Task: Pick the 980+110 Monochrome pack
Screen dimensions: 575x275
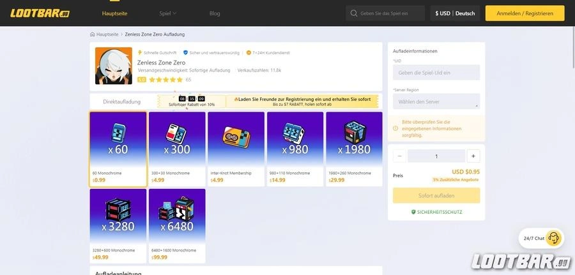Action: coord(295,149)
